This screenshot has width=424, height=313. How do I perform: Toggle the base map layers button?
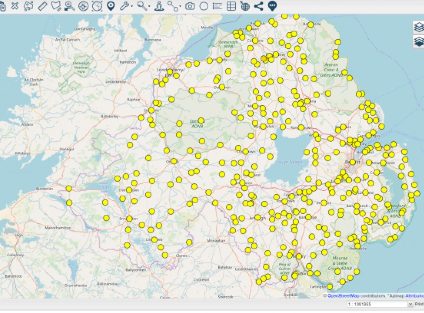pos(419,42)
